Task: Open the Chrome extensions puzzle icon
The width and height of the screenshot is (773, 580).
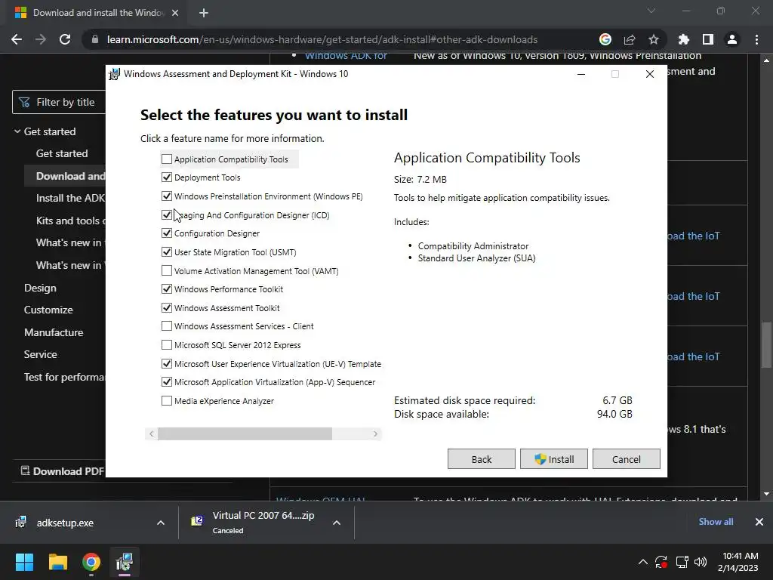Action: (x=683, y=39)
